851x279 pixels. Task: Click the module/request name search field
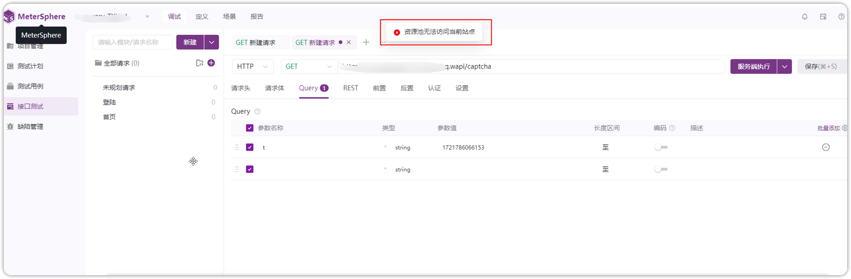[132, 42]
